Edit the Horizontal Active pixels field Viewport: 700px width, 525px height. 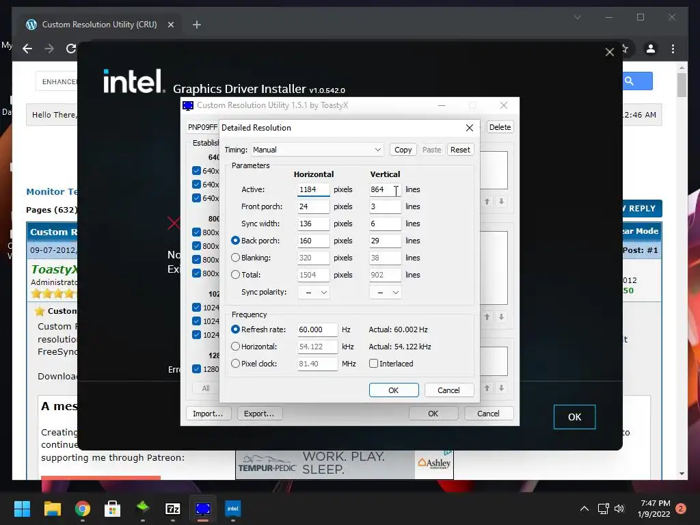coord(313,189)
